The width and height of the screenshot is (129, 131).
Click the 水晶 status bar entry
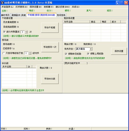(79, 129)
